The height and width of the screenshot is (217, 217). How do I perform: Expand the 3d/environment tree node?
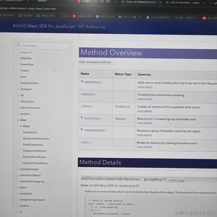point(18,108)
